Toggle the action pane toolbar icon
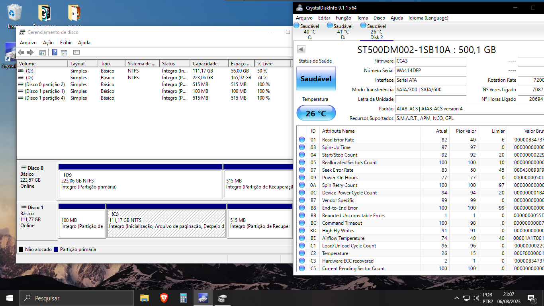This screenshot has width=544, height=306. [64, 52]
